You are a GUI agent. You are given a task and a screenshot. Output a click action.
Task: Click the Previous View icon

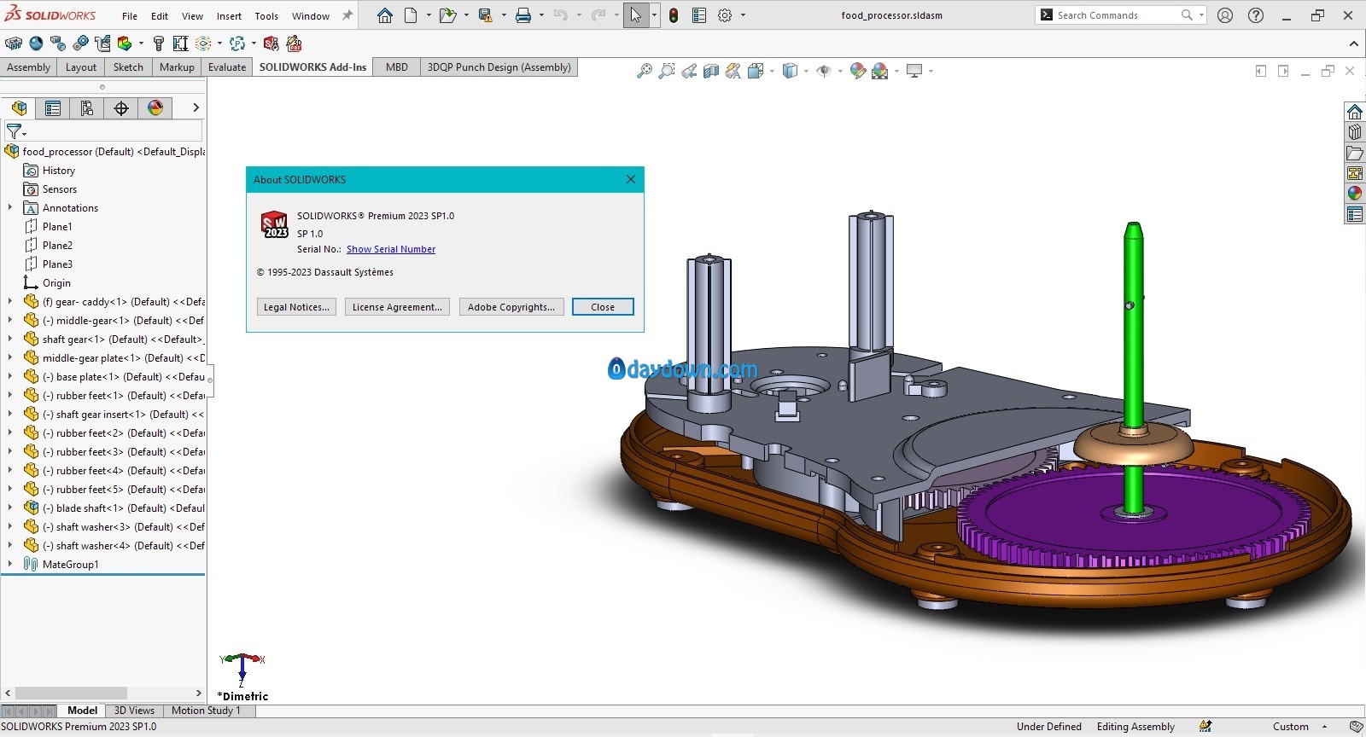coord(689,72)
